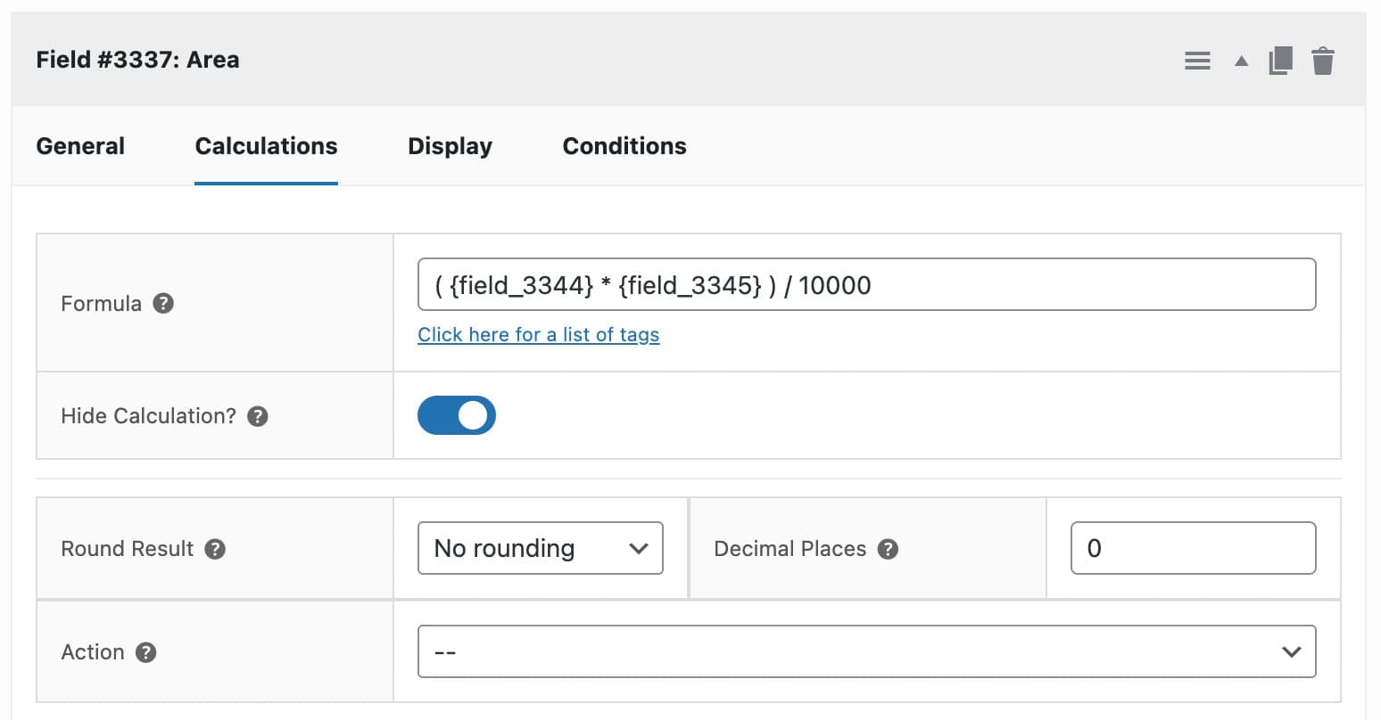Click the Hide Calculation help icon
The width and height of the screenshot is (1381, 720).
[x=258, y=416]
